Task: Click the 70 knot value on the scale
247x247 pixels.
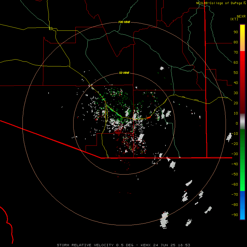Action: pos(236,52)
